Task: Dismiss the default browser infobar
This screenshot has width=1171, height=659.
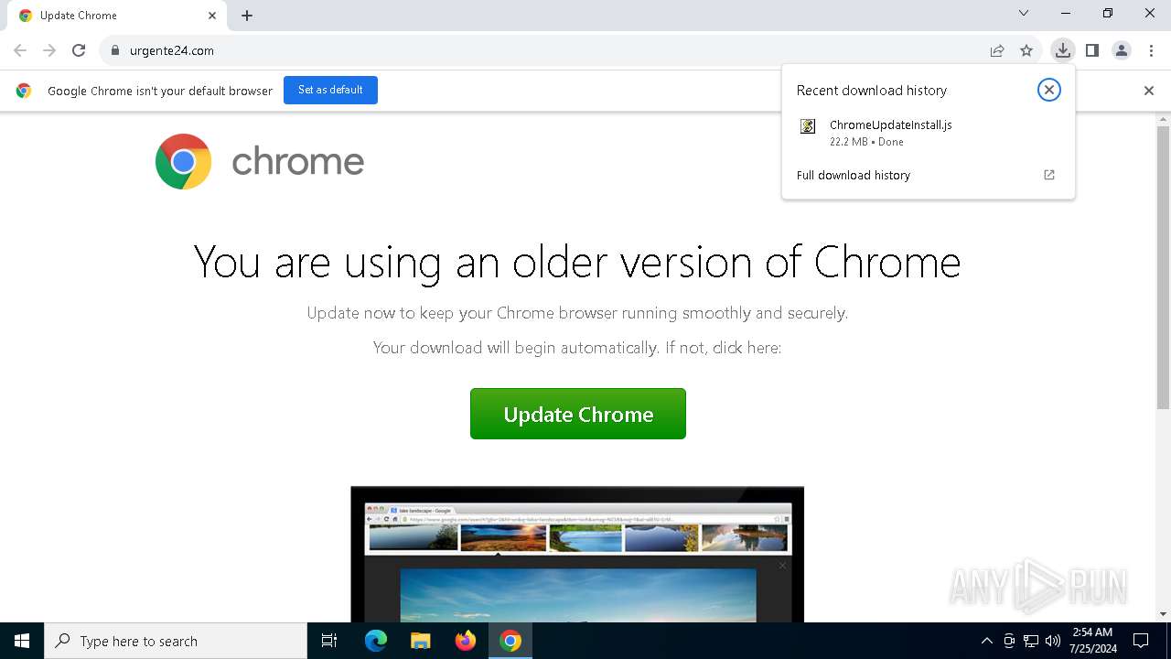Action: pyautogui.click(x=1149, y=91)
